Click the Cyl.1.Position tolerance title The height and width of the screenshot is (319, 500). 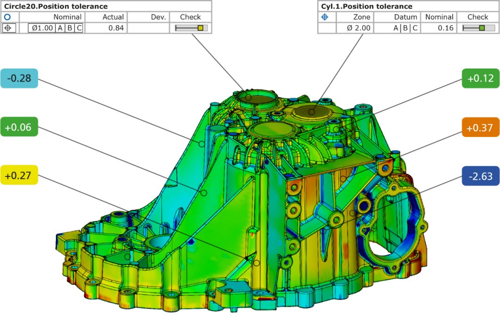[367, 6]
